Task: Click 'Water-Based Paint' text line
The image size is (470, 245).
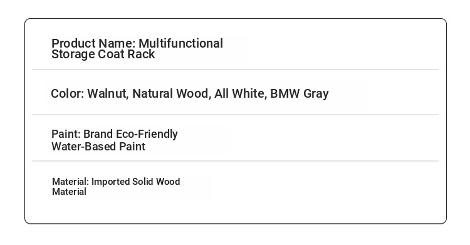Action: click(98, 147)
